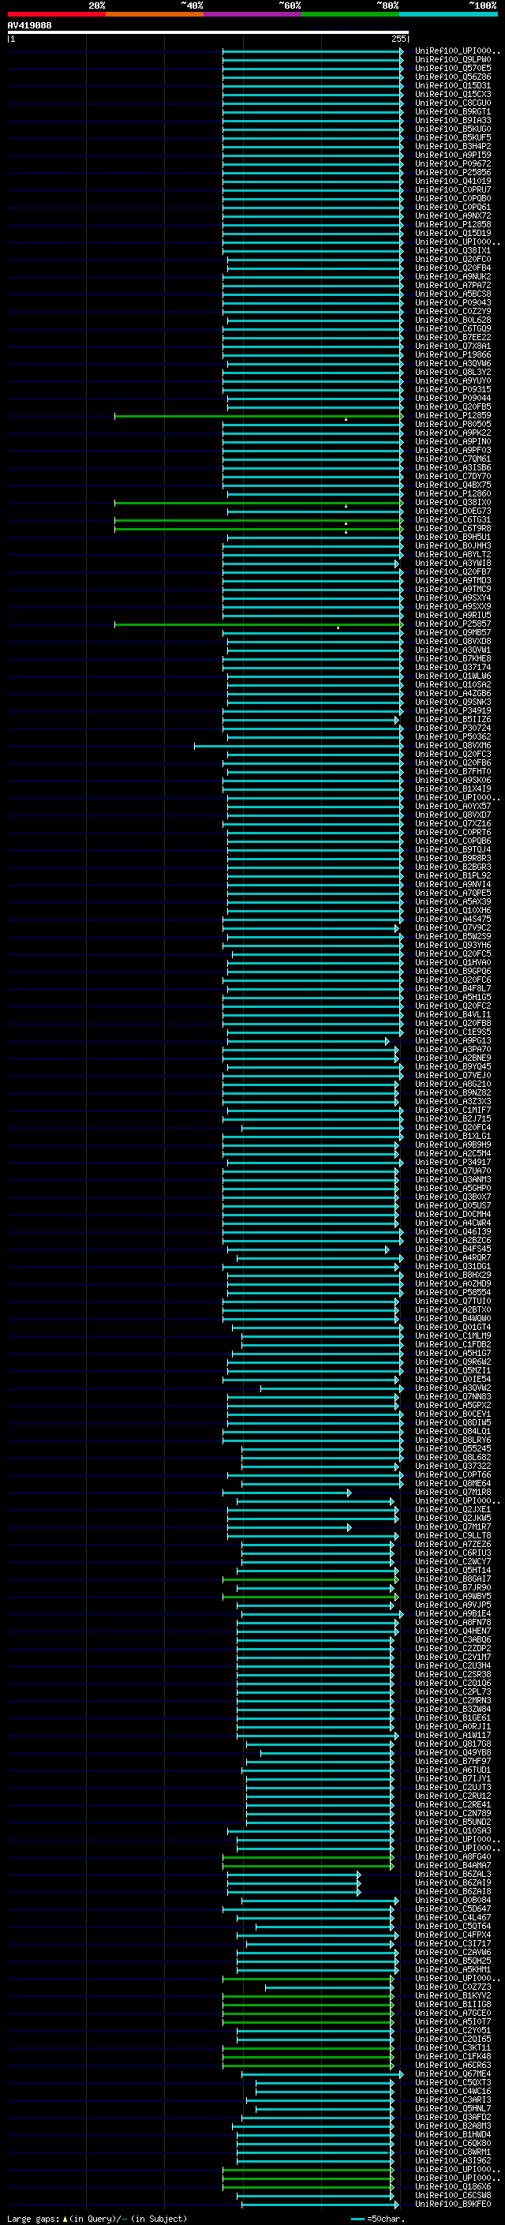Open hit UniRef100_Q9LPW0
Image resolution: width=505 pixels, height=2225 pixels.
(x=453, y=60)
